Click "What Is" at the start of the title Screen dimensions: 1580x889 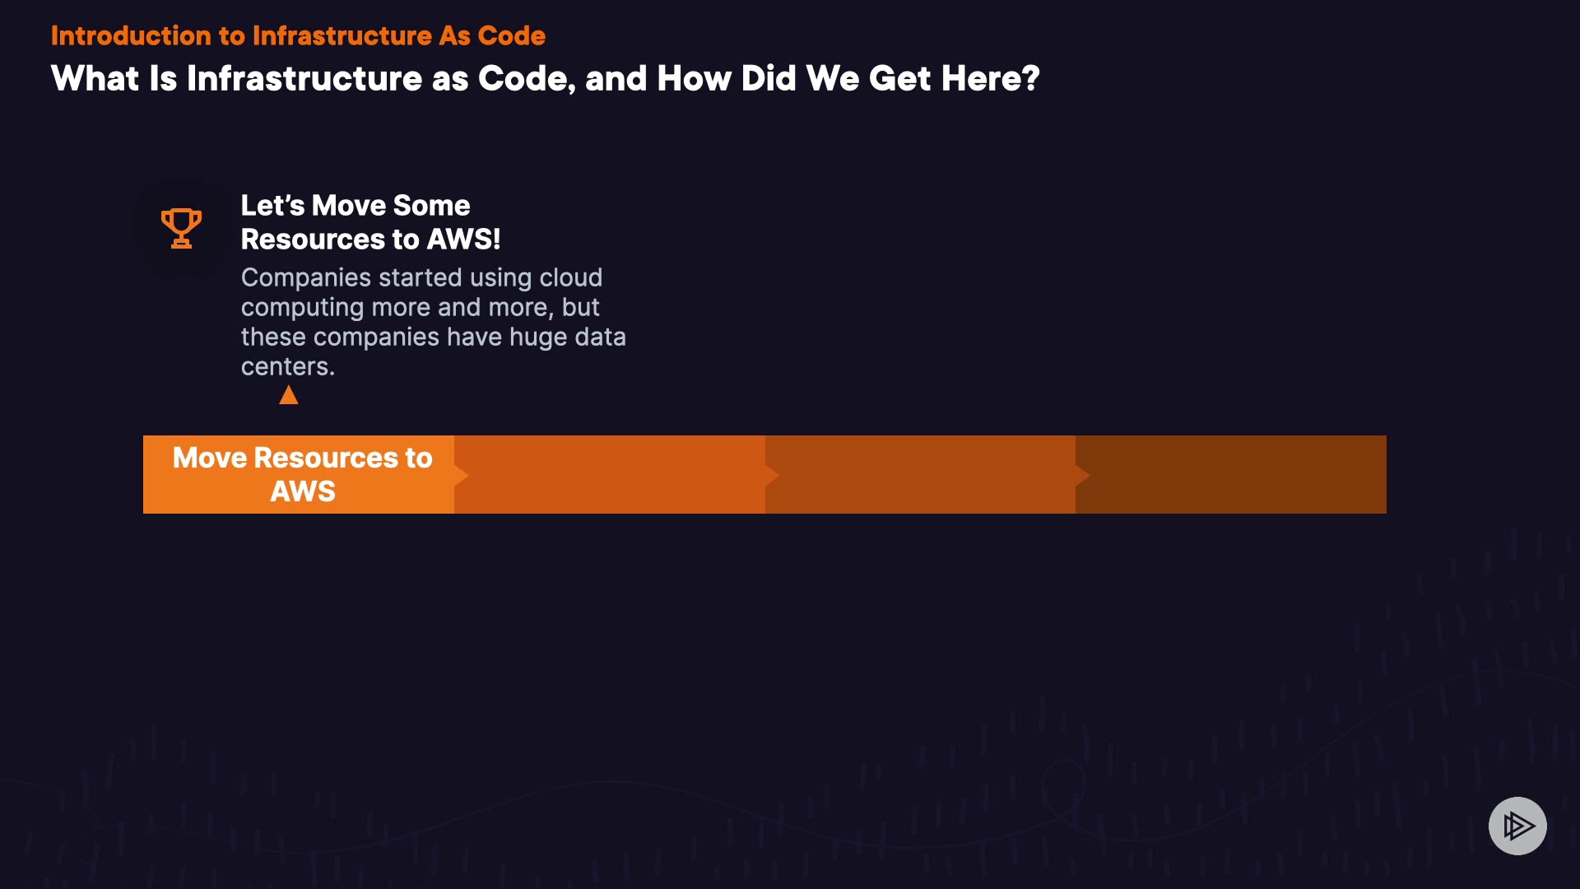pos(114,78)
